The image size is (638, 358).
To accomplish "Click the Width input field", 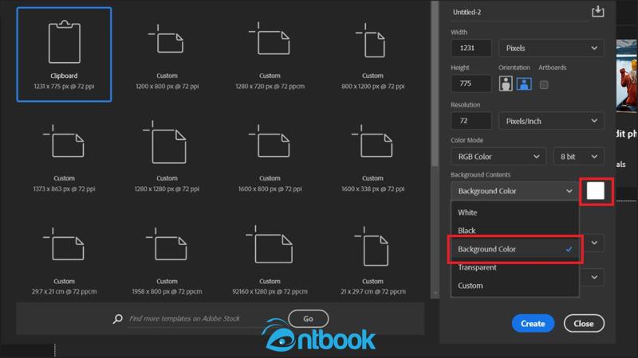I will pos(471,48).
